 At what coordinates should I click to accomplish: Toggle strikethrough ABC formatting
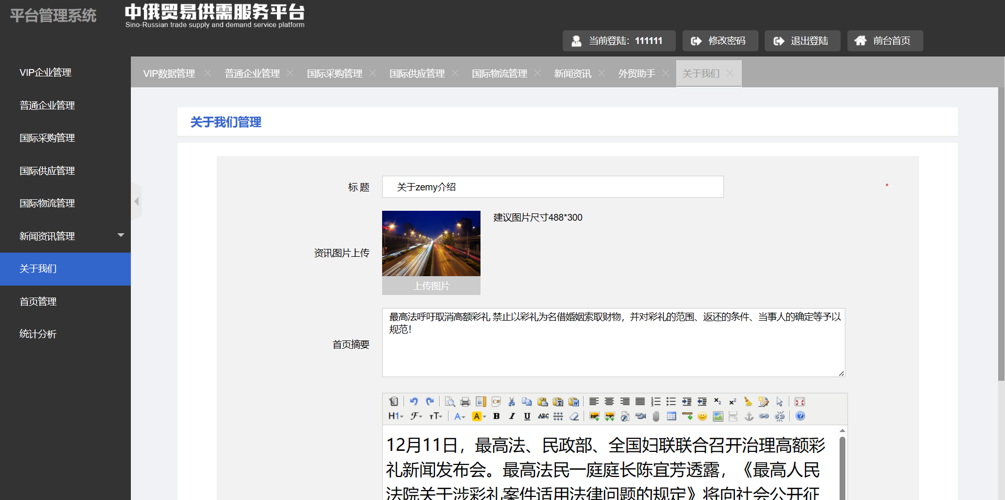[543, 416]
